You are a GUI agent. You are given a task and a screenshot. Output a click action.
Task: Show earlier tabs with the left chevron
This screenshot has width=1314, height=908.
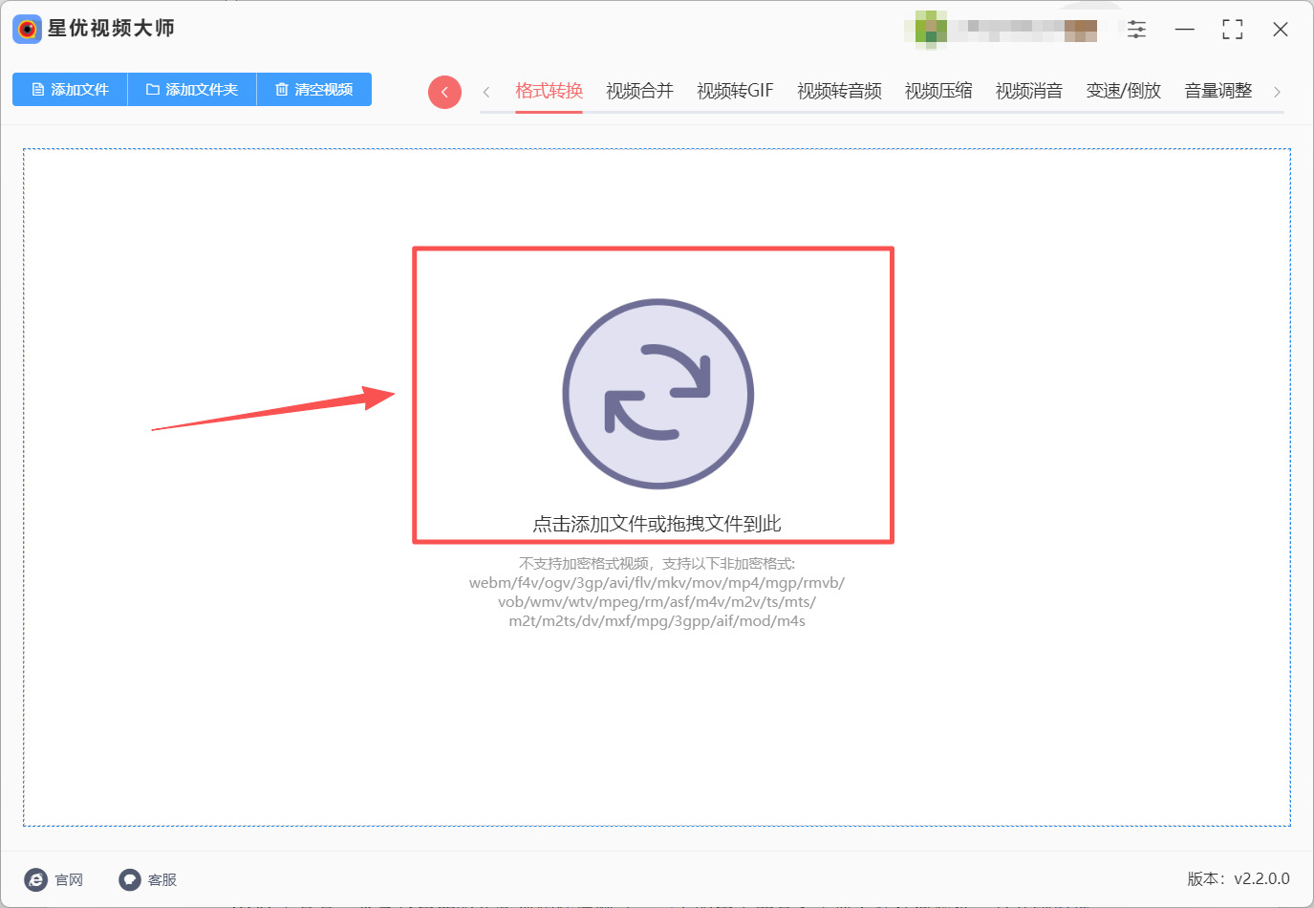point(486,92)
